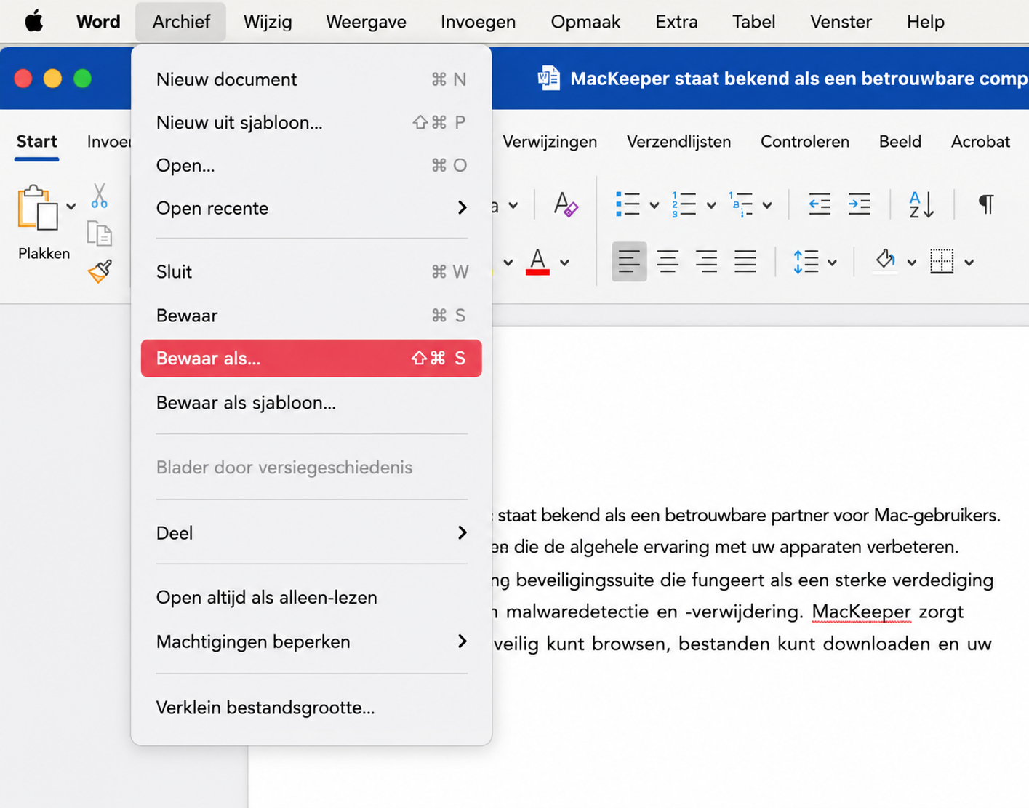
Task: Click the A-Z sort icon
Action: pos(921,204)
